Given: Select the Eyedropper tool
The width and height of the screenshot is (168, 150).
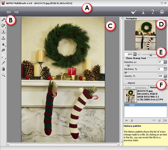Looking at the screenshot, I should coord(3,63).
